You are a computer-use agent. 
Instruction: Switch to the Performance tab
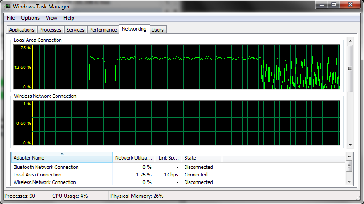(x=103, y=30)
